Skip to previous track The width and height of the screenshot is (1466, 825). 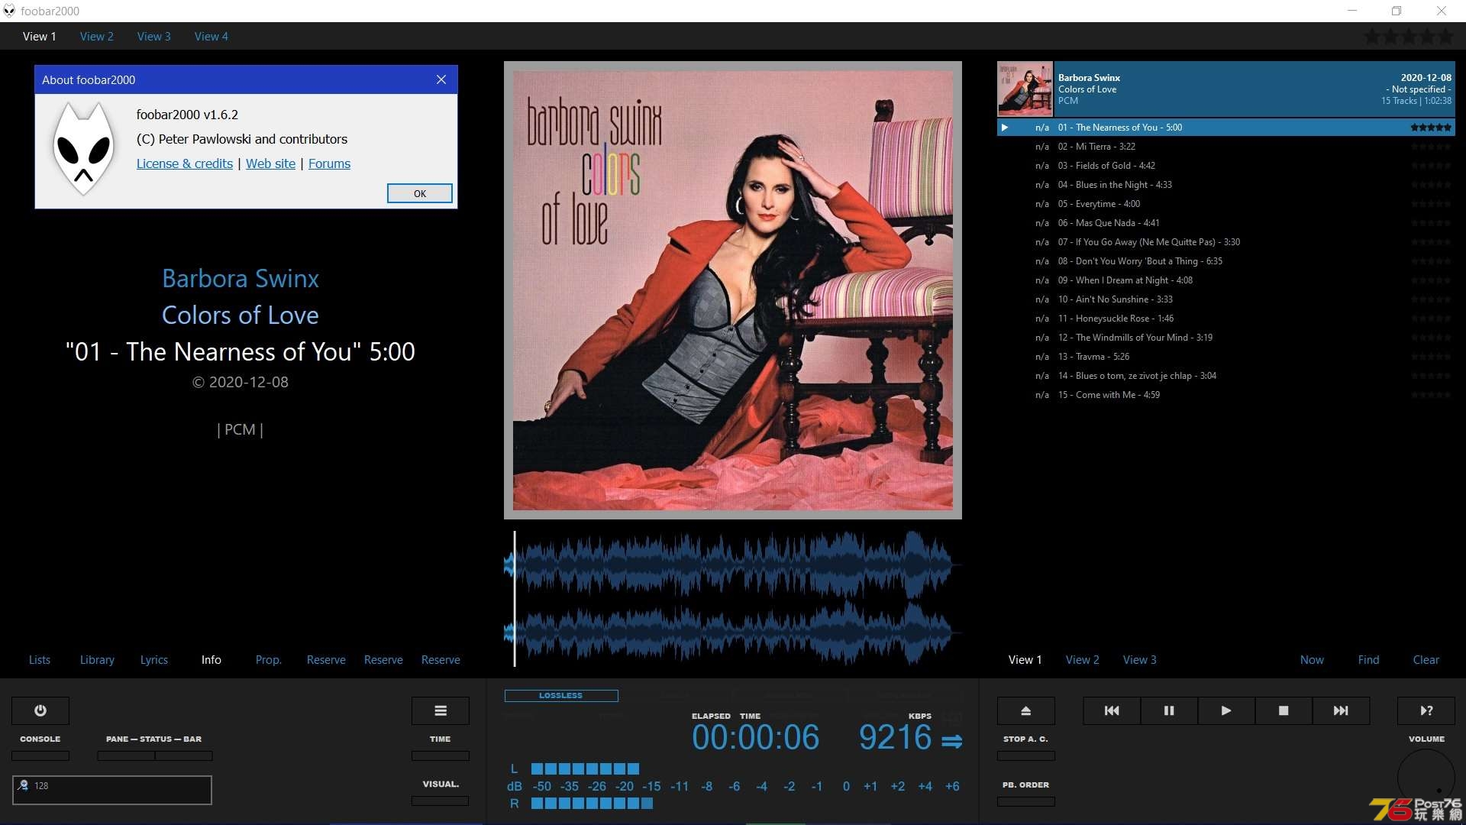click(1112, 710)
